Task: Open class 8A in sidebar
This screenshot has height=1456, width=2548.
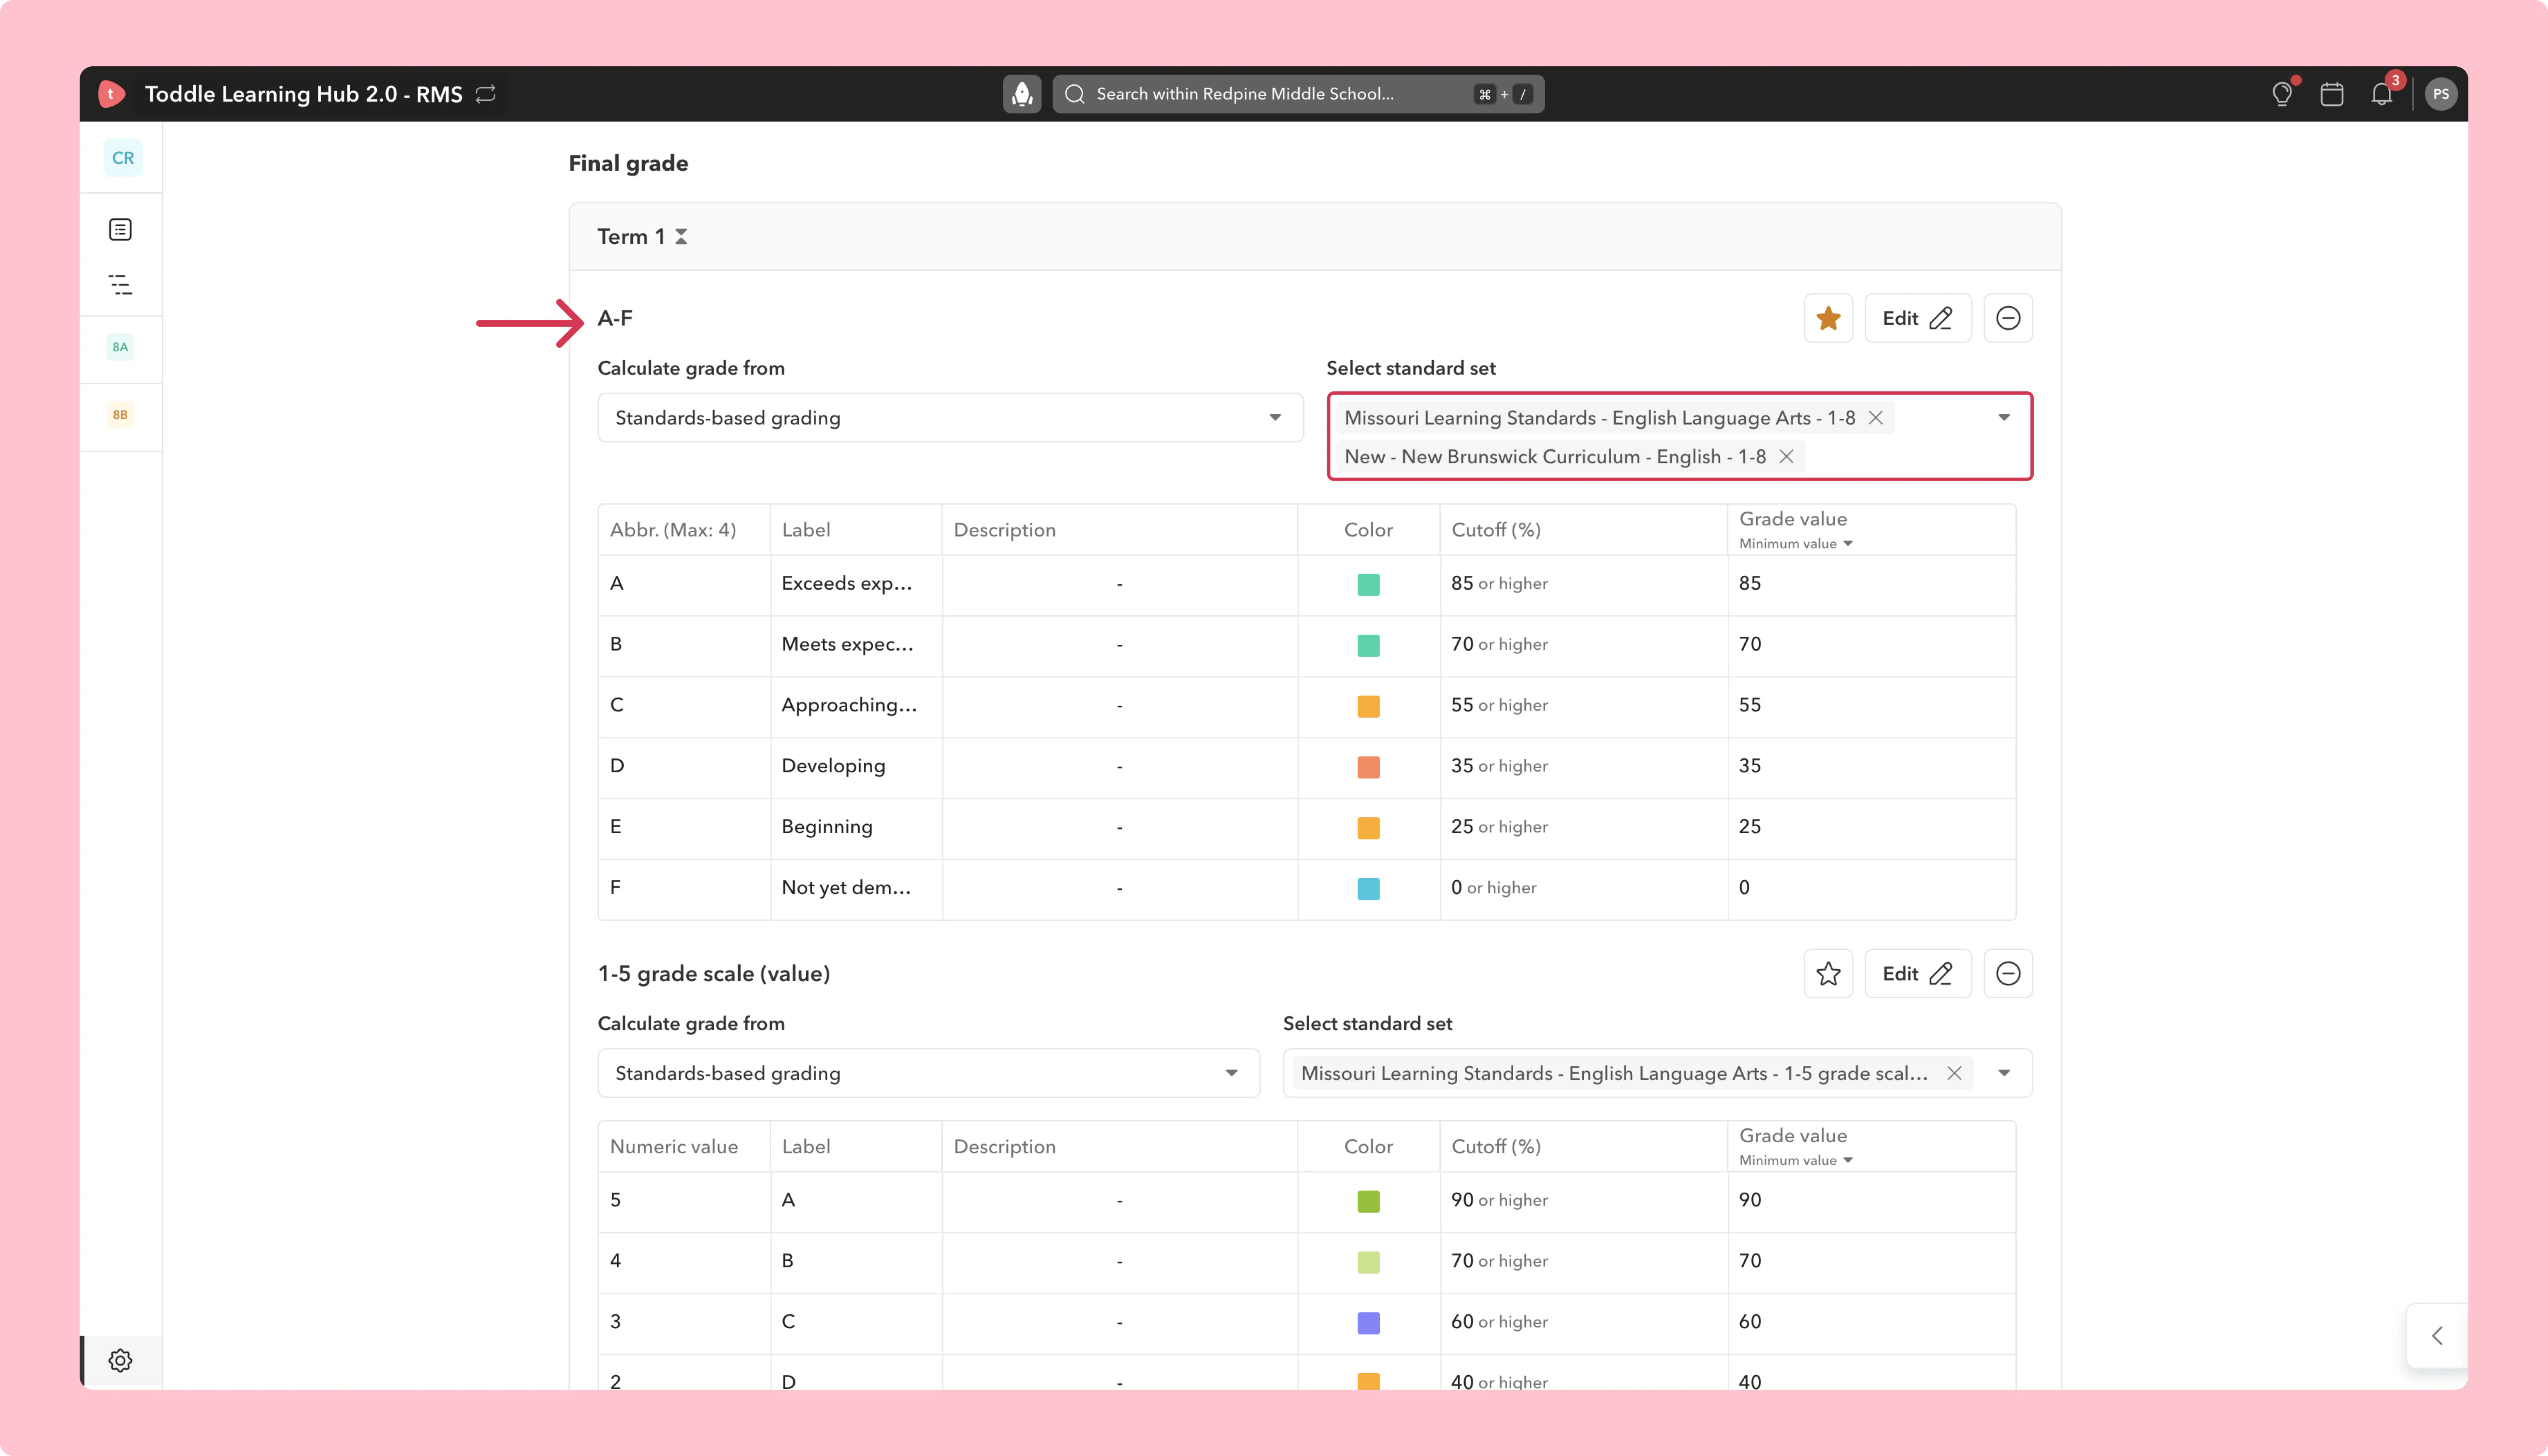Action: coord(120,347)
